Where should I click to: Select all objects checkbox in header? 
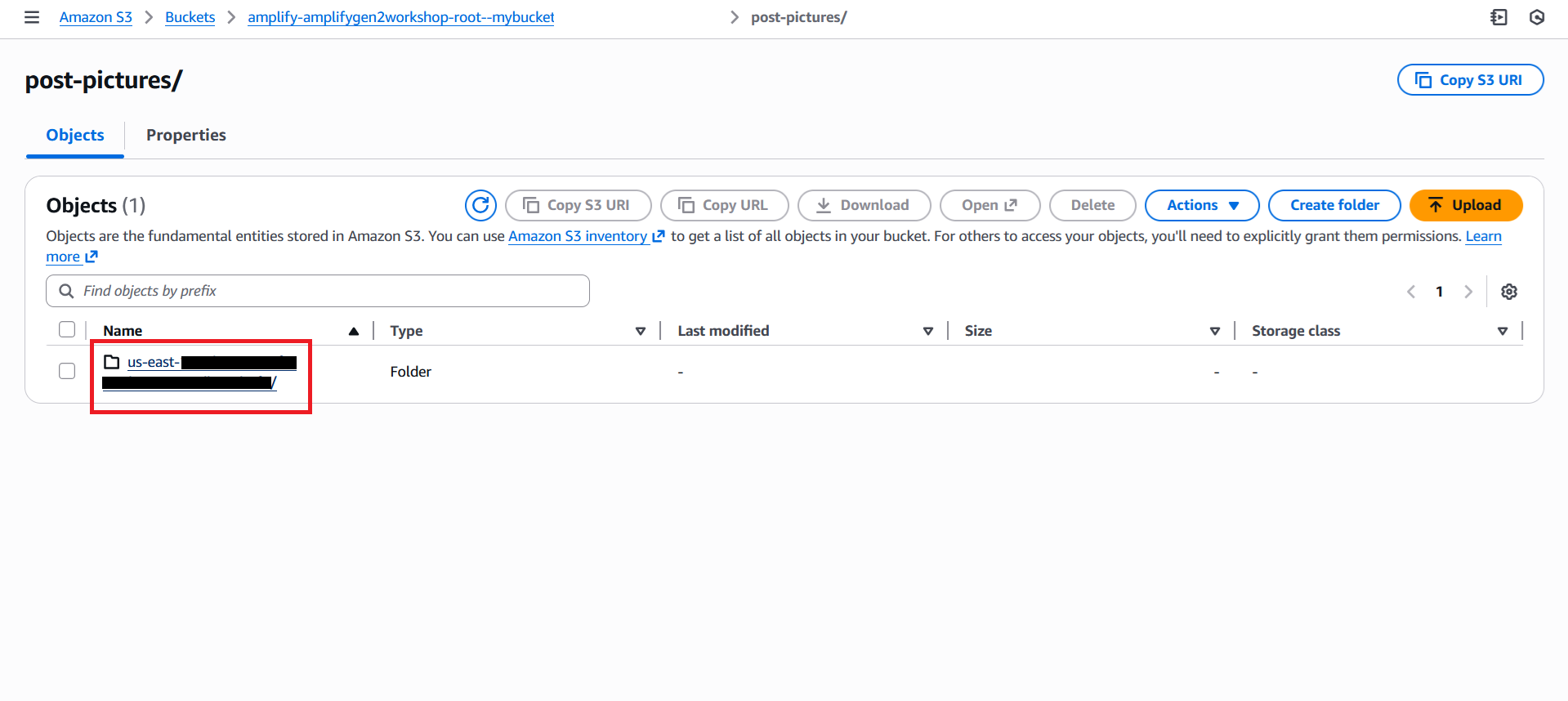point(67,329)
